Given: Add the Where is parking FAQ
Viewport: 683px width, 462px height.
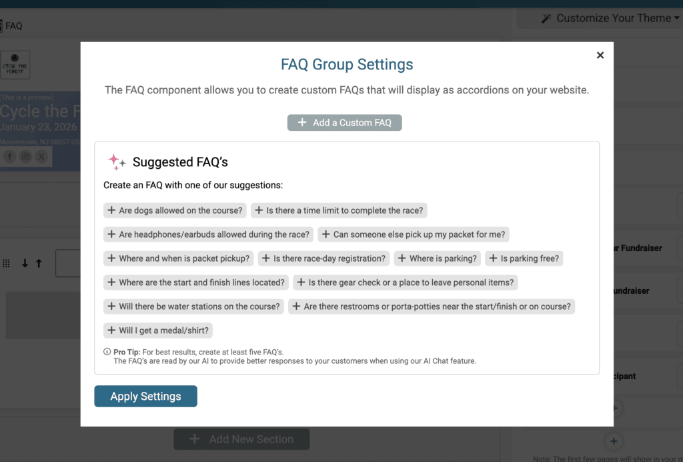Looking at the screenshot, I should click(438, 258).
